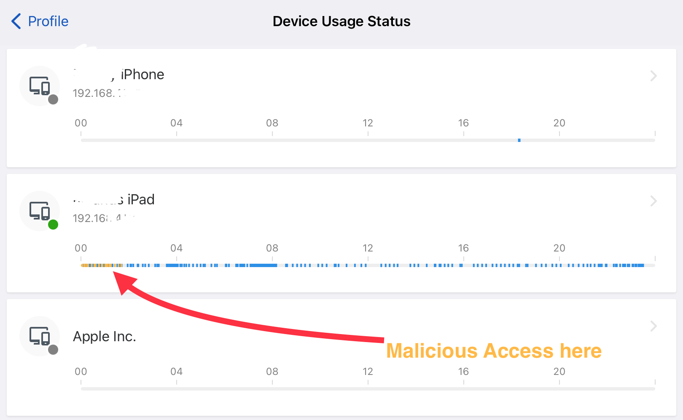Click the gray offline dot on iPhone
683x420 pixels.
(x=53, y=100)
